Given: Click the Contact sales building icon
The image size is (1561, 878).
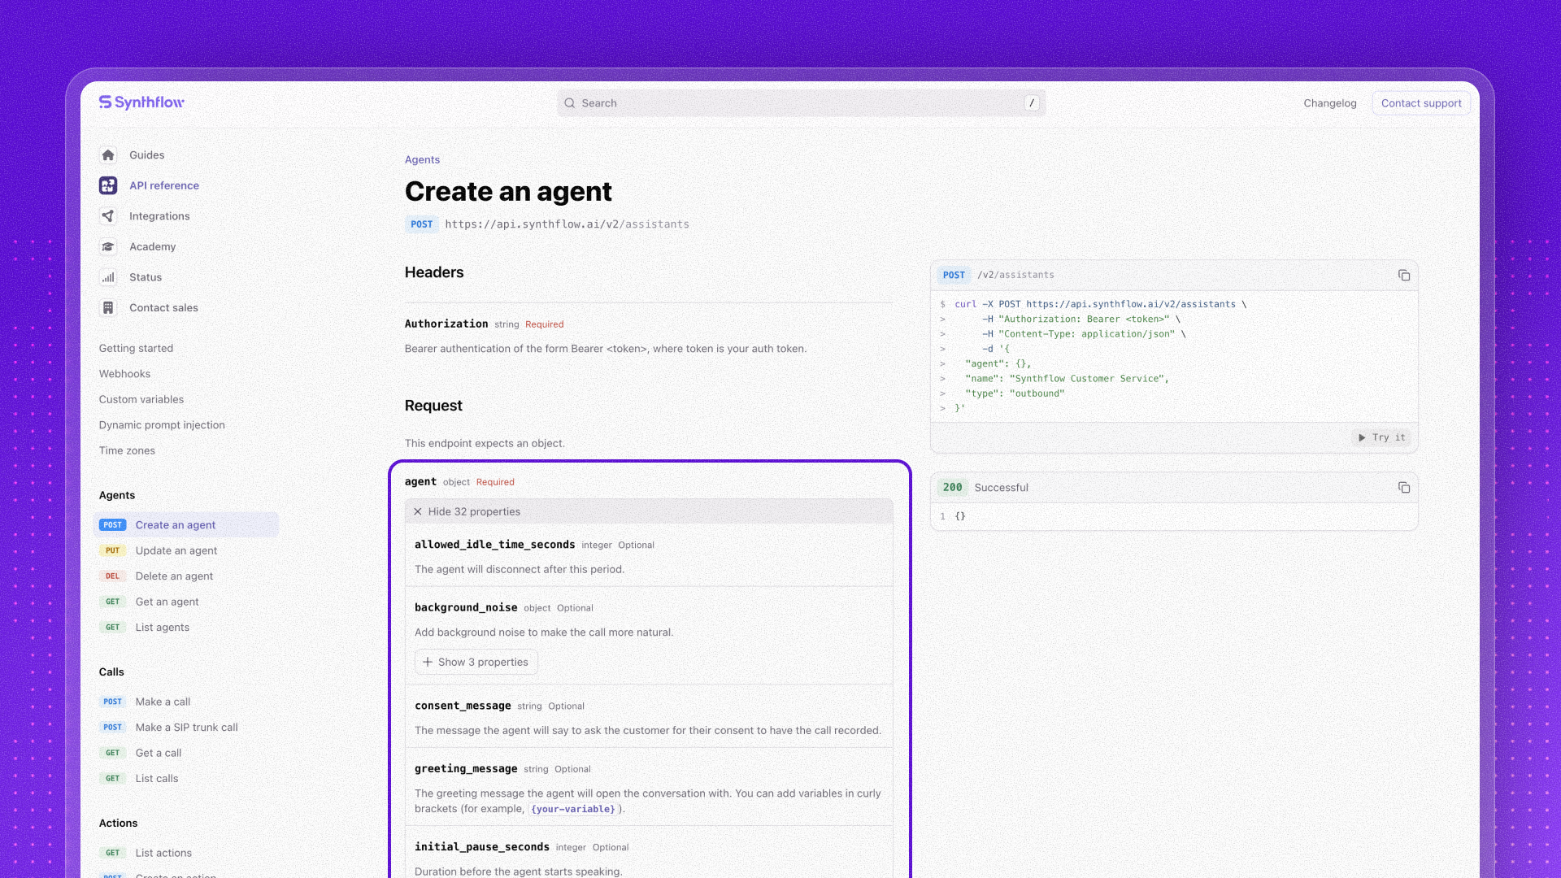Looking at the screenshot, I should point(108,308).
